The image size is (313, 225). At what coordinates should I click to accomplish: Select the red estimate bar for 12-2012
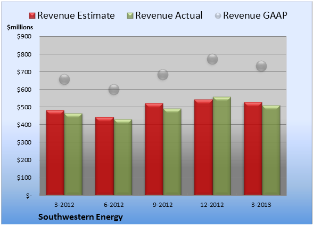click(x=203, y=147)
